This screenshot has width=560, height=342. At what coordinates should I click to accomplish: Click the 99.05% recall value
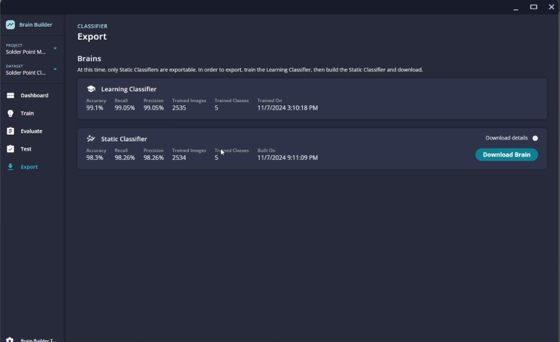(x=125, y=108)
